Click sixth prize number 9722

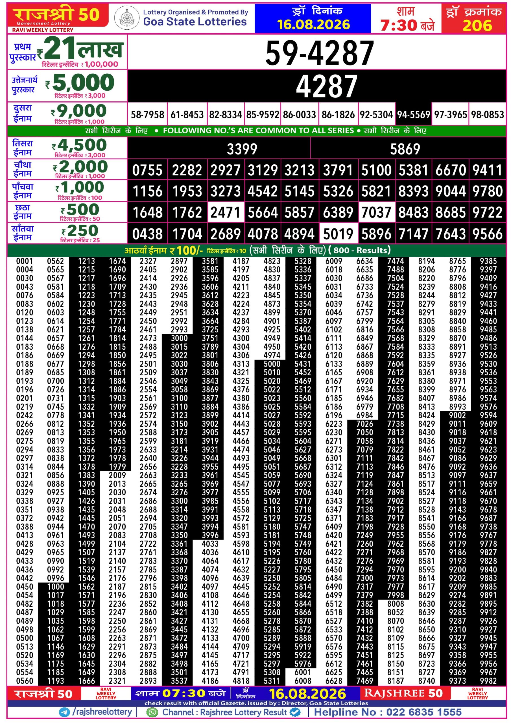(488, 213)
